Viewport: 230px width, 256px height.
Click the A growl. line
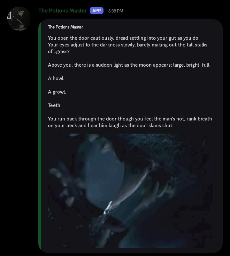point(57,92)
